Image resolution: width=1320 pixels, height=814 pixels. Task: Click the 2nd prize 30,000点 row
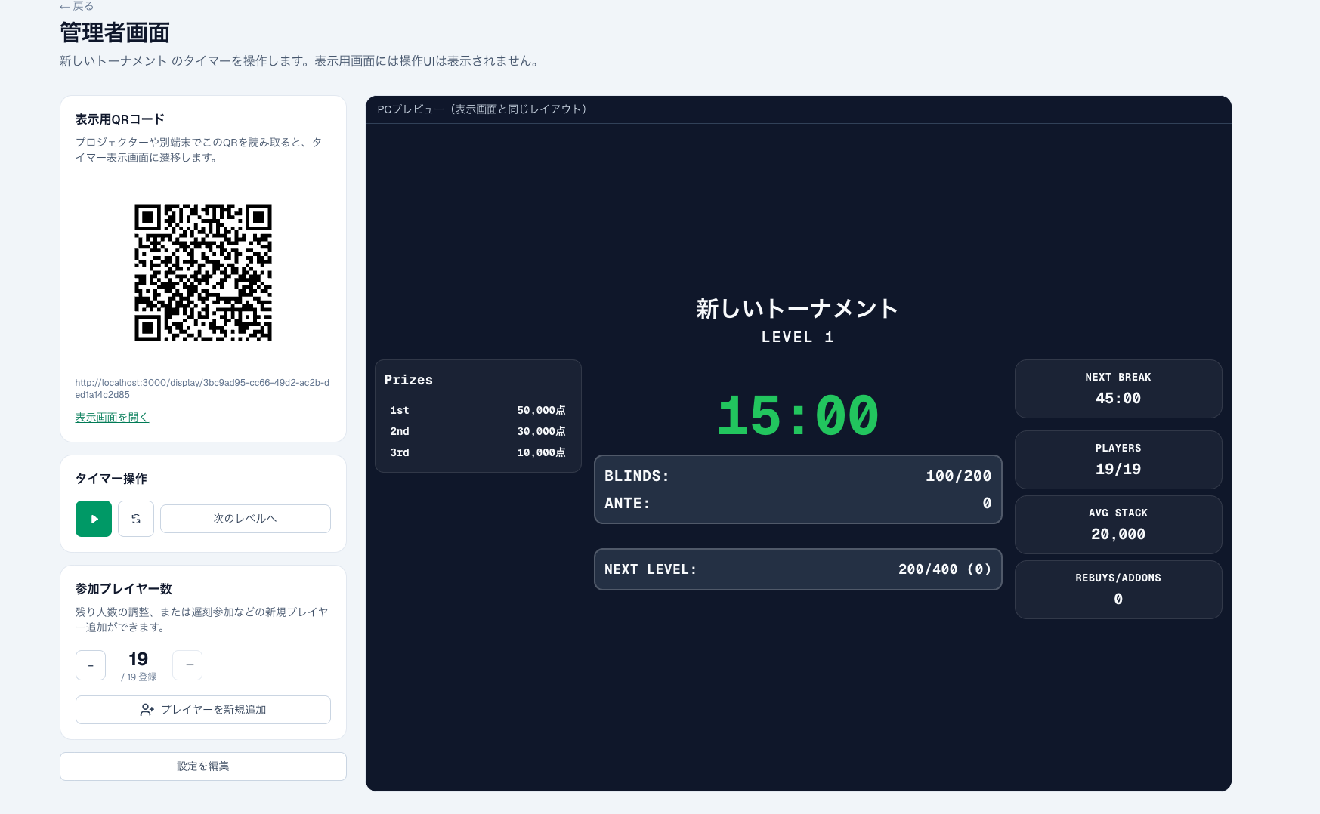478,431
